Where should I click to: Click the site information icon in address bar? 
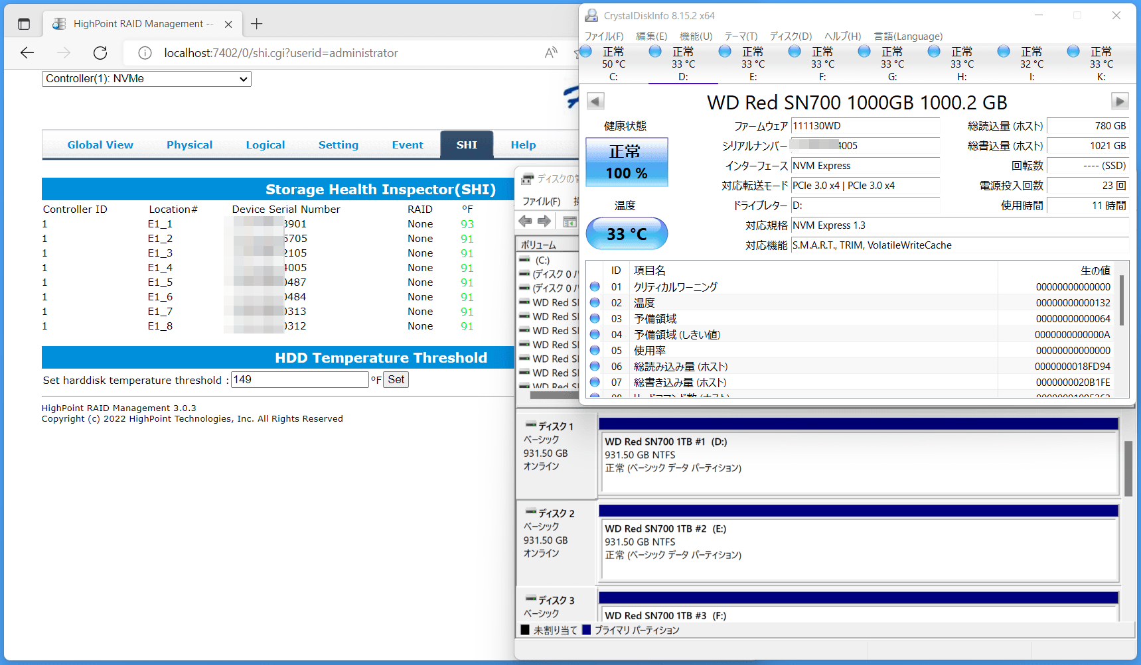pos(145,53)
